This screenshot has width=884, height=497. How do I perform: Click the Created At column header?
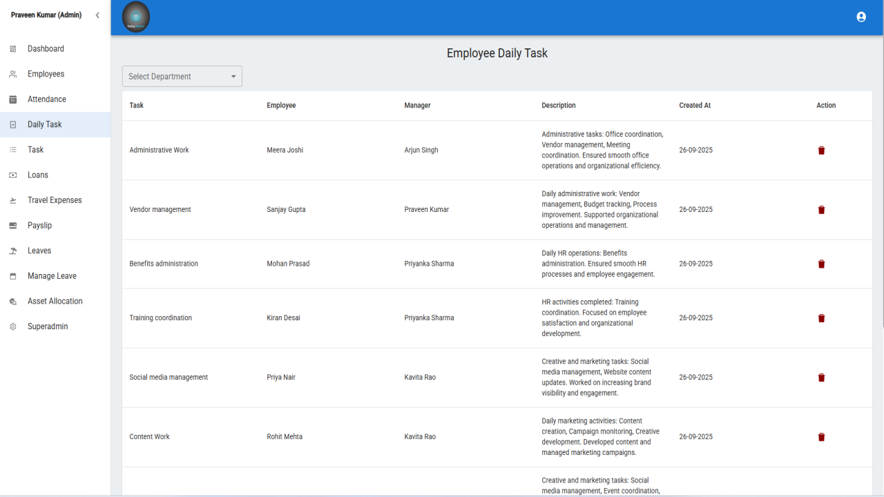(x=695, y=106)
